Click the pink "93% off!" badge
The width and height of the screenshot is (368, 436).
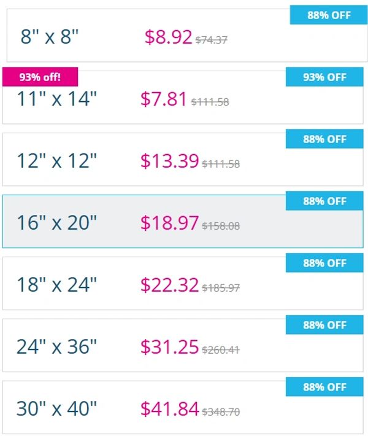(x=40, y=77)
